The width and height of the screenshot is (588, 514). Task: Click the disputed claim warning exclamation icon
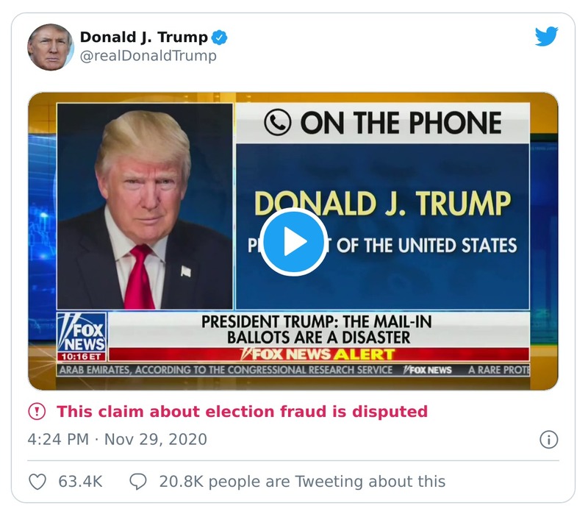coord(36,411)
